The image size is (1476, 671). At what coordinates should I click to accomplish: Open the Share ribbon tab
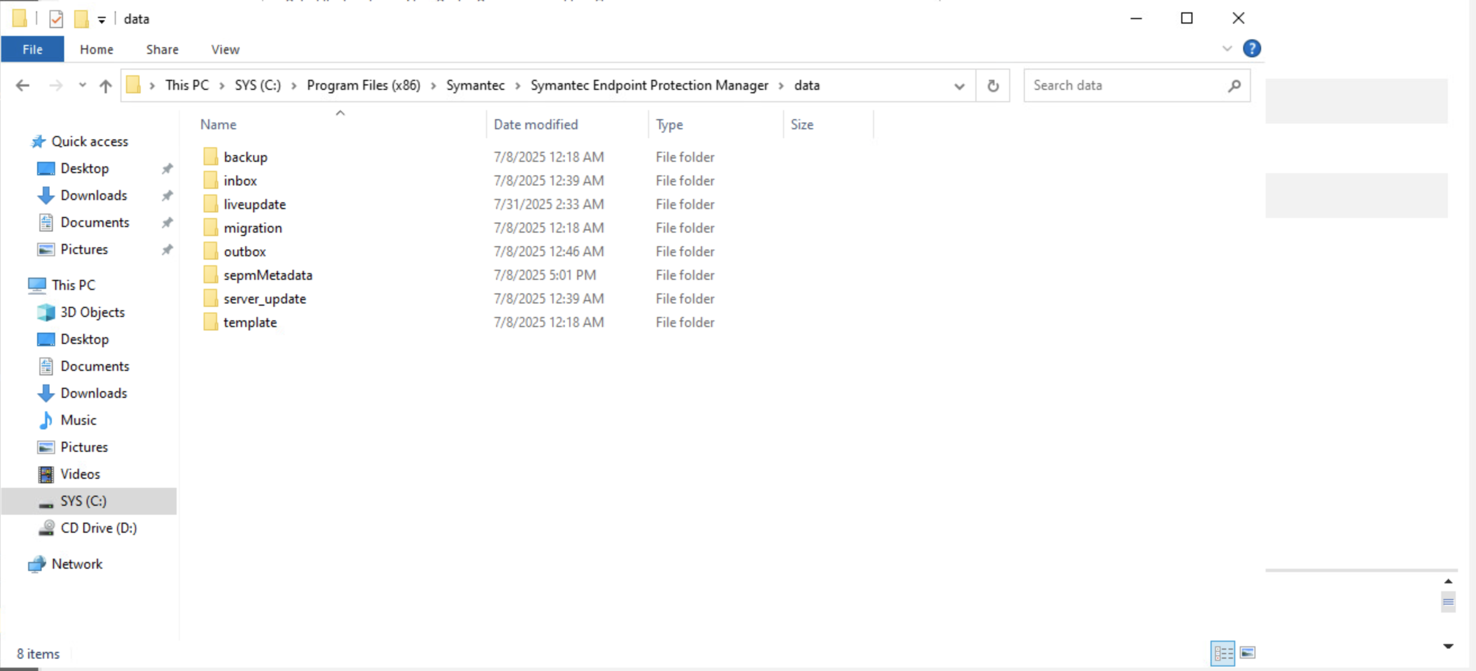click(x=162, y=49)
